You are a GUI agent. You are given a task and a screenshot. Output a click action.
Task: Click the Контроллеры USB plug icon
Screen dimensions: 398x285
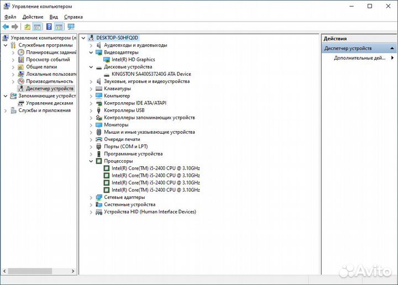[x=99, y=110]
